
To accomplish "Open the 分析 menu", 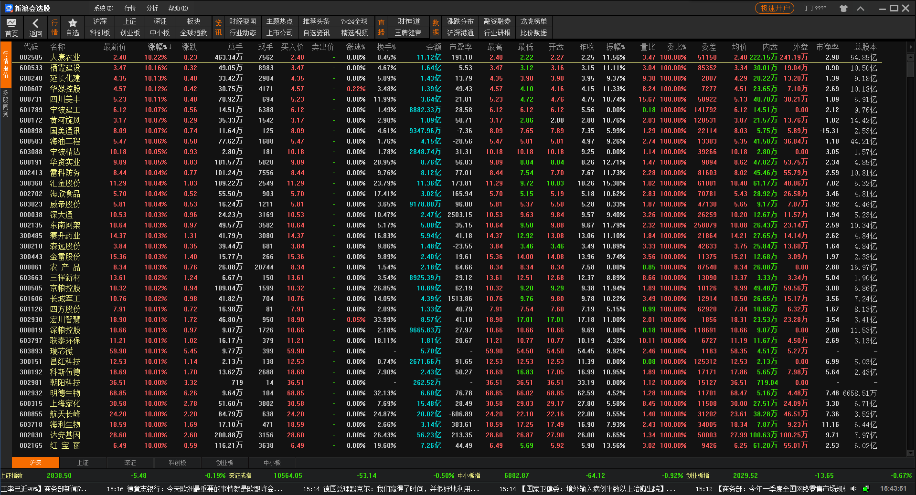I will (152, 8).
